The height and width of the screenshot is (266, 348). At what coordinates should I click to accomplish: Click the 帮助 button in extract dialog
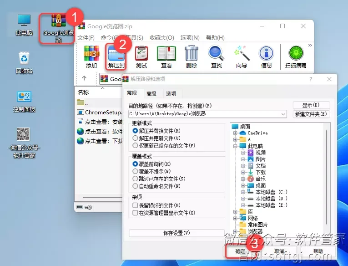tap(318, 251)
